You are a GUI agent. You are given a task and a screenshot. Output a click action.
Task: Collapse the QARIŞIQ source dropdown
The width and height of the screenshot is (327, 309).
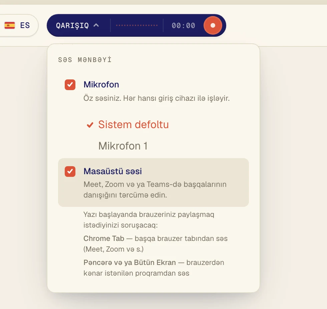tap(77, 25)
